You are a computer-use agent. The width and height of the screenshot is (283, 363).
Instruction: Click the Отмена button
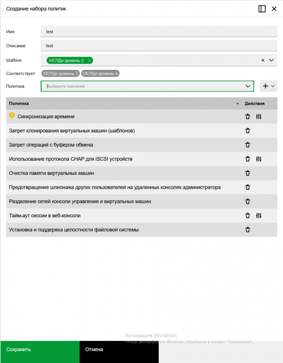coord(119,350)
